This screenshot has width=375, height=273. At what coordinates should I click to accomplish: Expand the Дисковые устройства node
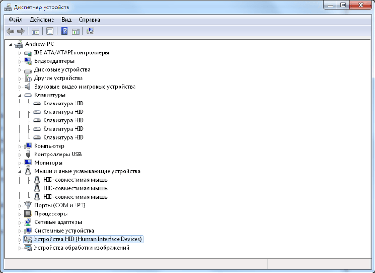coord(20,70)
